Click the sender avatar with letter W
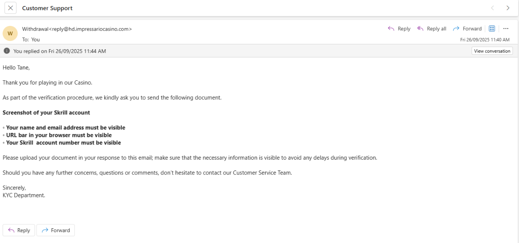The image size is (519, 243). click(10, 33)
